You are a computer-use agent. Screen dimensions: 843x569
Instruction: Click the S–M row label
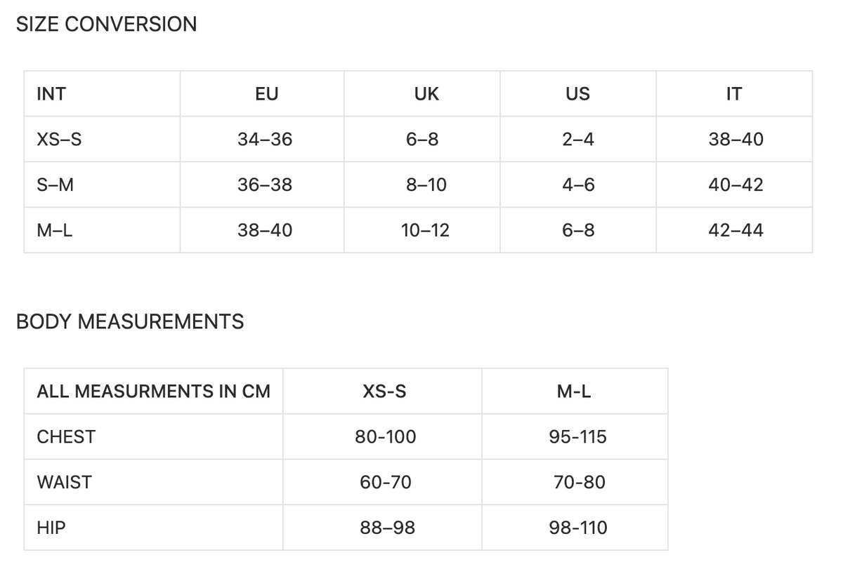coord(55,185)
